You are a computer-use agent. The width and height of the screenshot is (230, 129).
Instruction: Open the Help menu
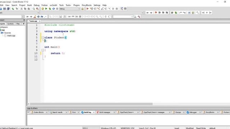coord(105,5)
